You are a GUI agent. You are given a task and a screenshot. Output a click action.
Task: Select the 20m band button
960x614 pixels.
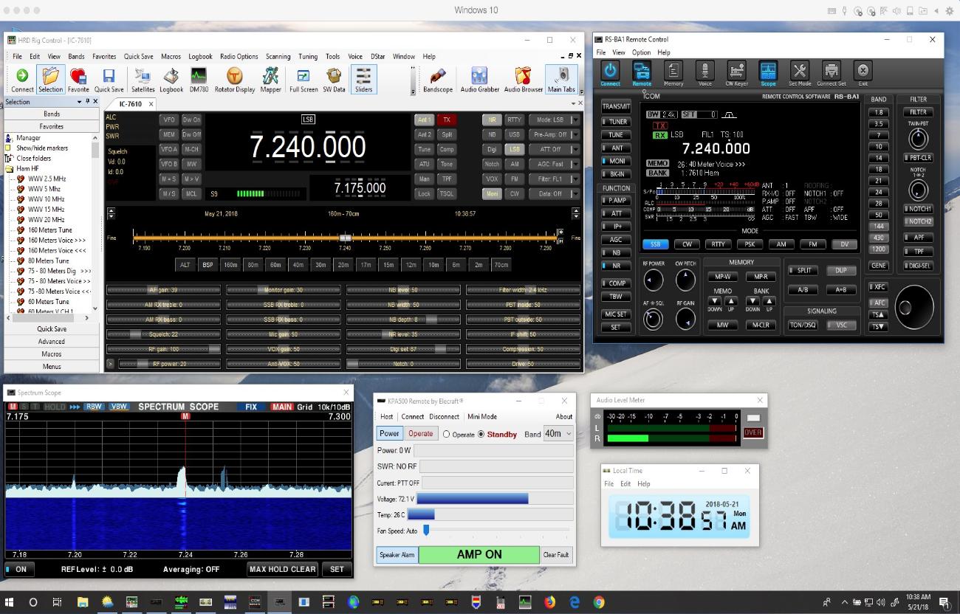(x=343, y=265)
